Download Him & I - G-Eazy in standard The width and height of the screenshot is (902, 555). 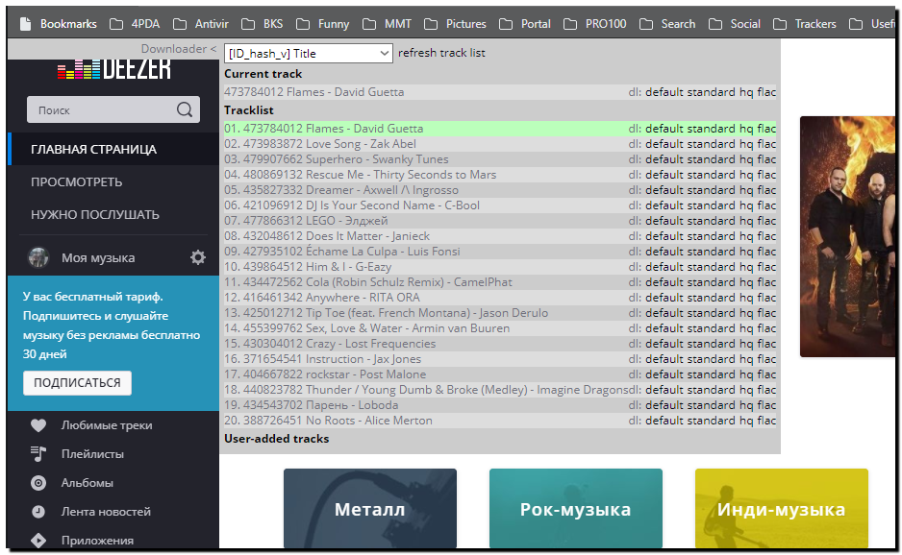coord(711,267)
